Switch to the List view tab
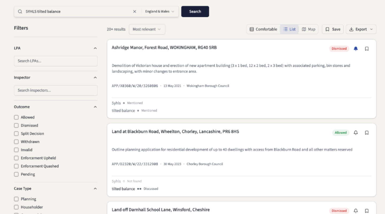This screenshot has width=385, height=214. click(x=289, y=29)
